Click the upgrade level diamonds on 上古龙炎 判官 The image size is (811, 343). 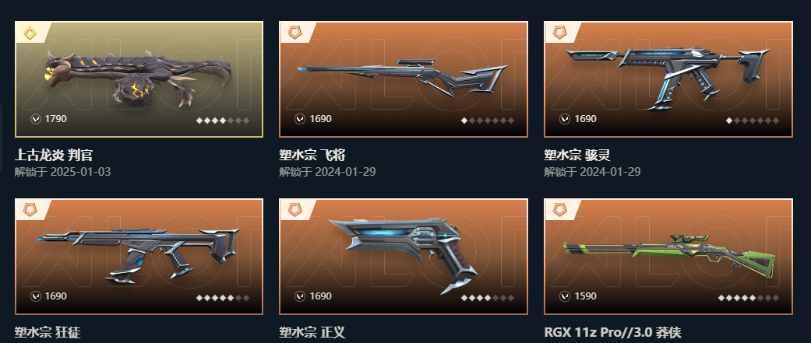tap(223, 121)
